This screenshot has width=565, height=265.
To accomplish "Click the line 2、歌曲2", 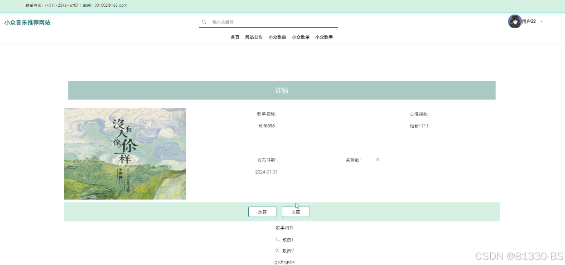I will (x=285, y=251).
